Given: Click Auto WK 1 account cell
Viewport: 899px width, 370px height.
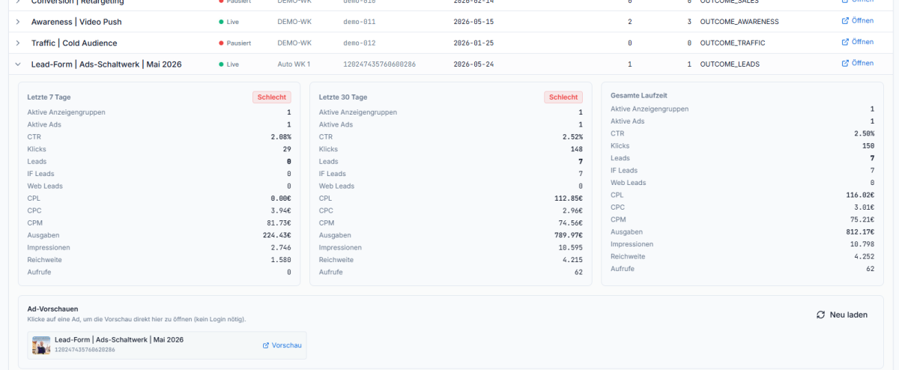Looking at the screenshot, I should point(294,64).
